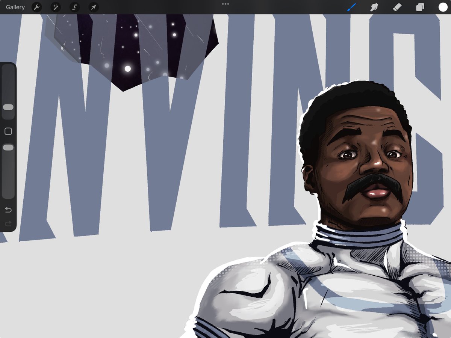Select the Eraser tool
This screenshot has width=451, height=338.
pyautogui.click(x=397, y=7)
